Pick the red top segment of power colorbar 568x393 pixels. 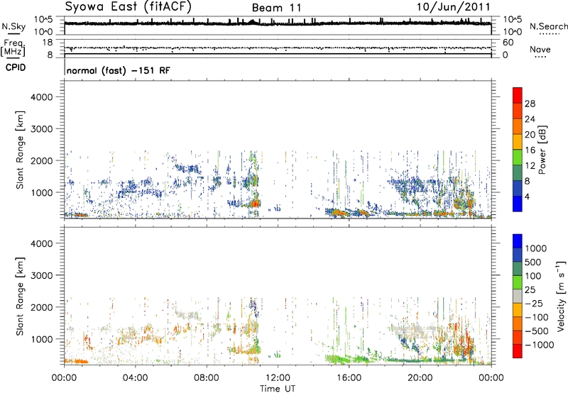518,95
